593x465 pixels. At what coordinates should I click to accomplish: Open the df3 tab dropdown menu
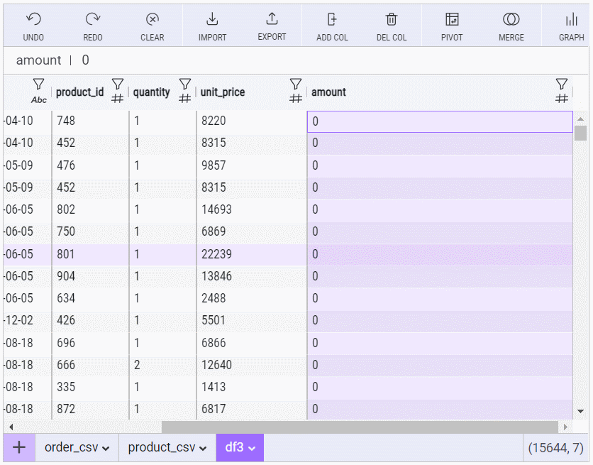coord(251,448)
